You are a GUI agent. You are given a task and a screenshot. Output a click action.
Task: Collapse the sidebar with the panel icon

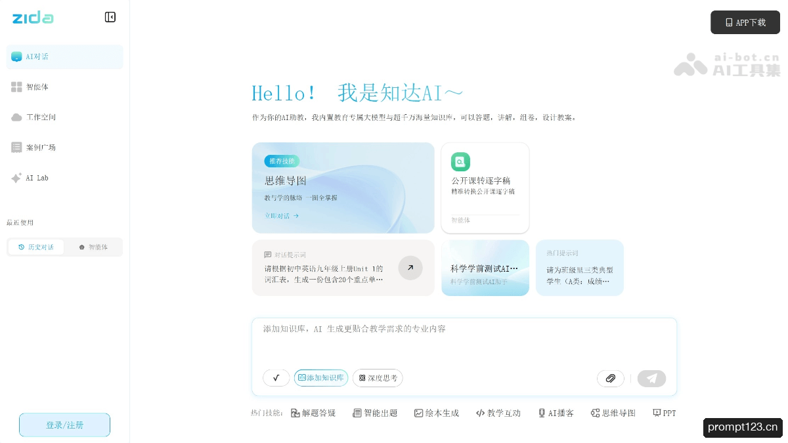click(110, 17)
